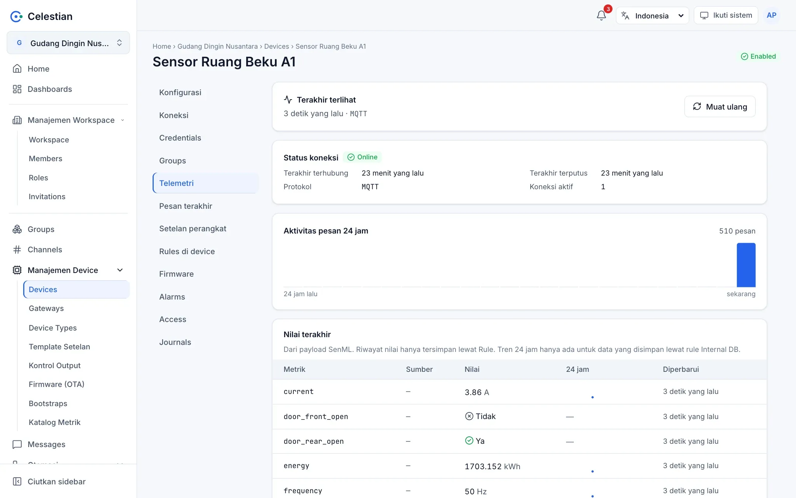Follow the Gudang Dingin Nusantara breadcrumb link
This screenshot has width=796, height=498.
coord(217,46)
